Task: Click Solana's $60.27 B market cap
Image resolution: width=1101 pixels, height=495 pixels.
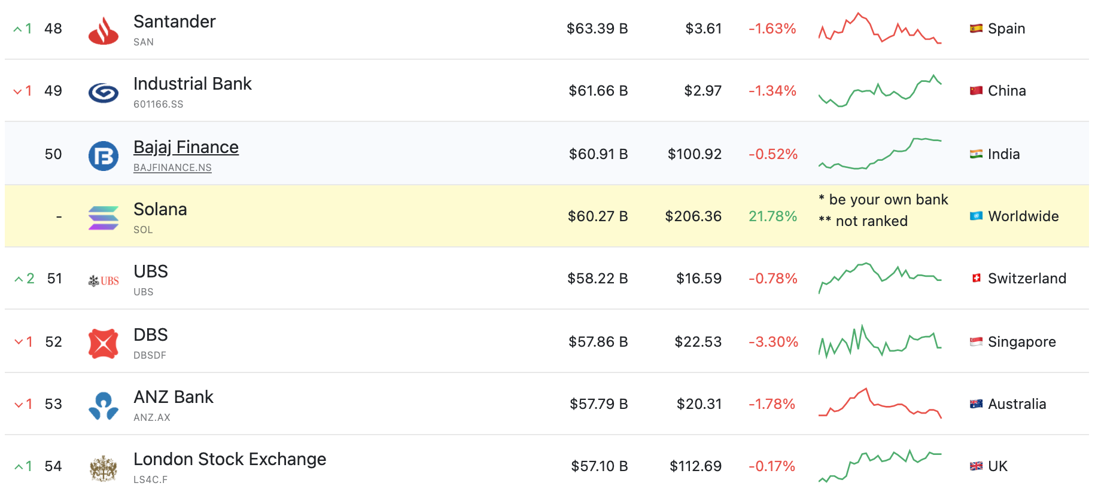Action: pos(598,216)
